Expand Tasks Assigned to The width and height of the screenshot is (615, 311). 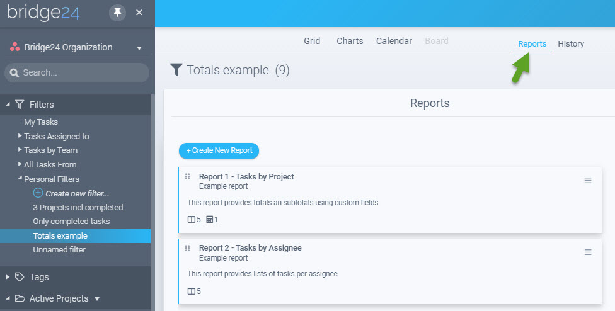(20, 136)
